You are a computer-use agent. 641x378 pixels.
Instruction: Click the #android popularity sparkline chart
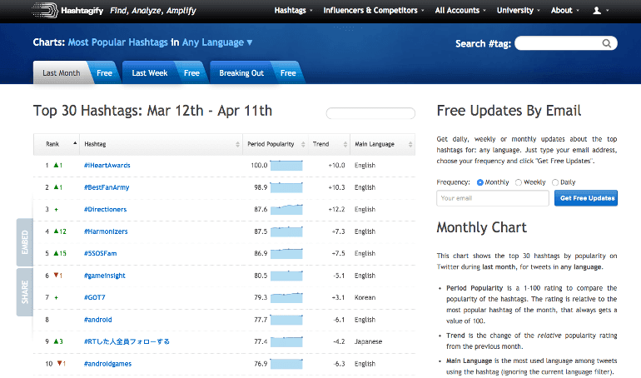click(x=286, y=320)
